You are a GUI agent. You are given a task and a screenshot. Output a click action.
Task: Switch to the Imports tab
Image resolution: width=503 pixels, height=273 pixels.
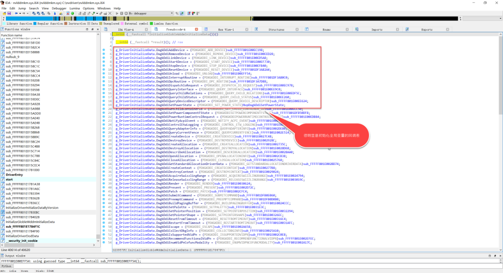pyautogui.click(x=377, y=30)
